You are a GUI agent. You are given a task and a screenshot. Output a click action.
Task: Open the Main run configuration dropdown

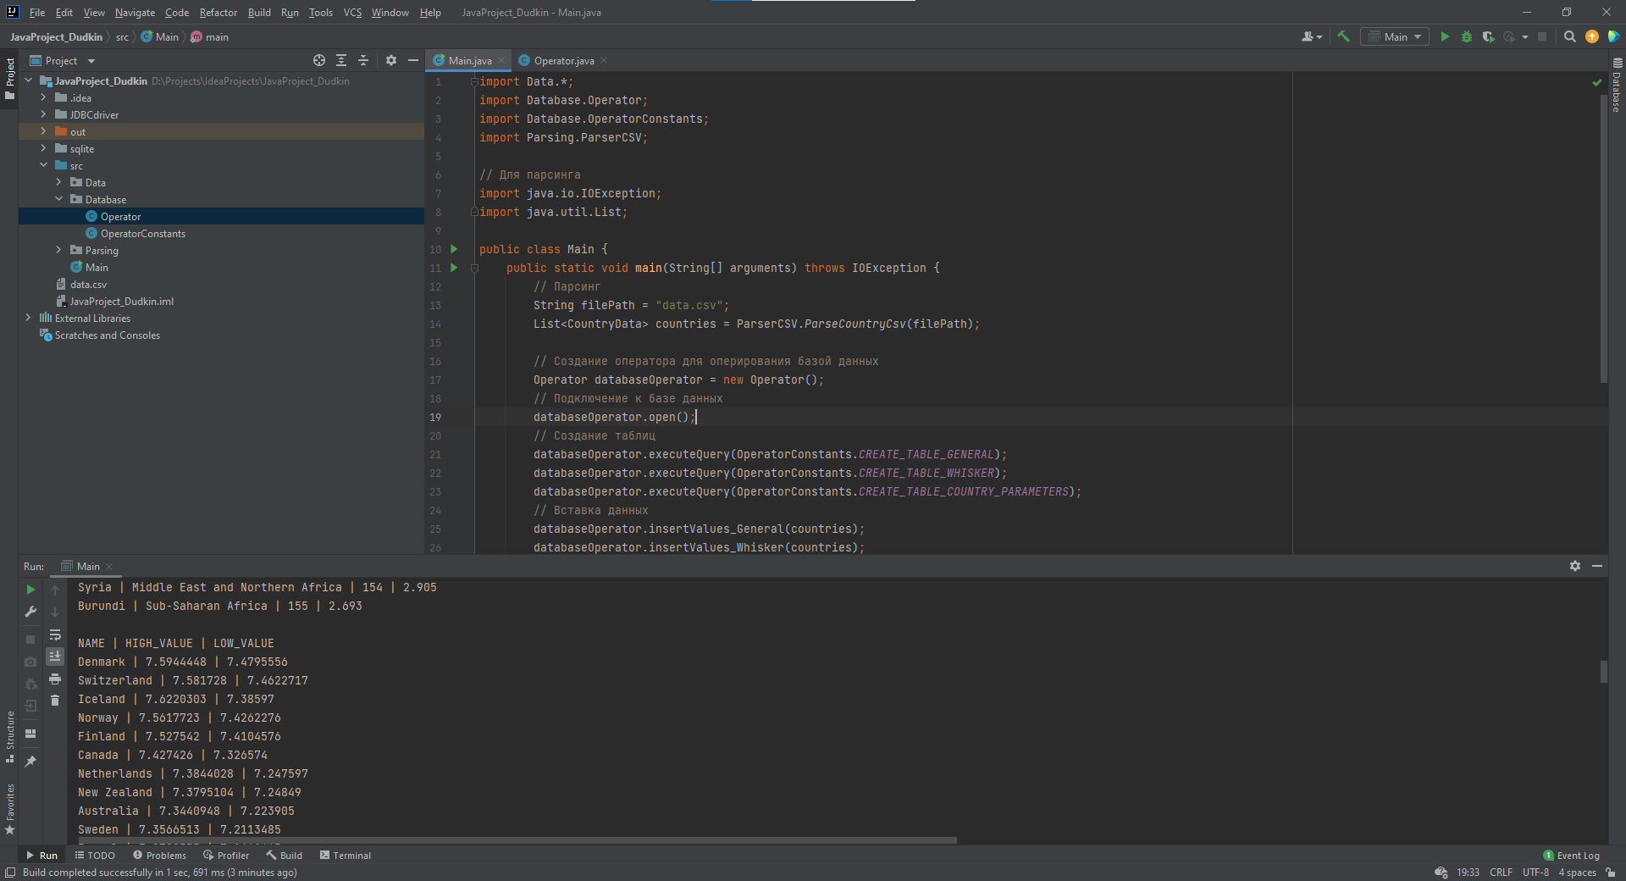(x=1395, y=36)
